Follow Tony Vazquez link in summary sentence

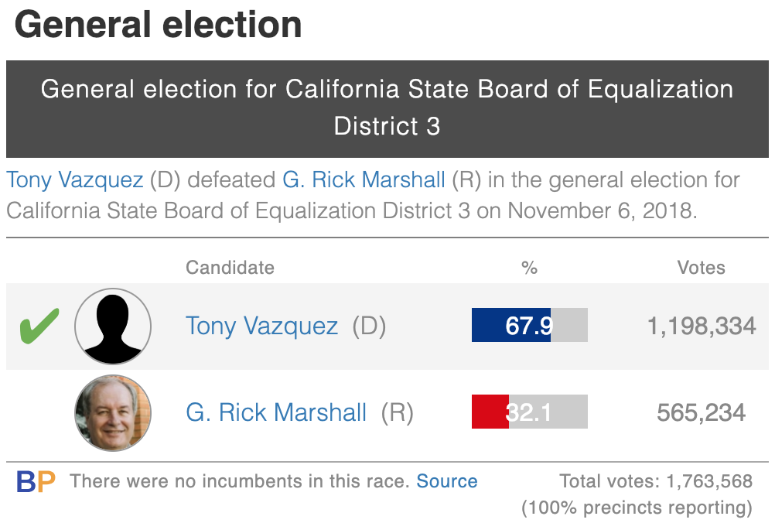(74, 180)
